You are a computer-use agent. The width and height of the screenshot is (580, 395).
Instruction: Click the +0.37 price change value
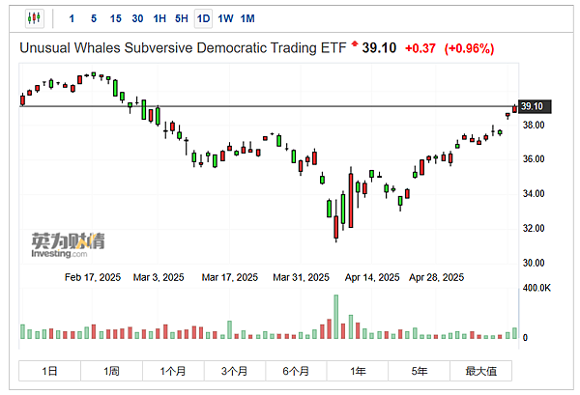point(420,48)
